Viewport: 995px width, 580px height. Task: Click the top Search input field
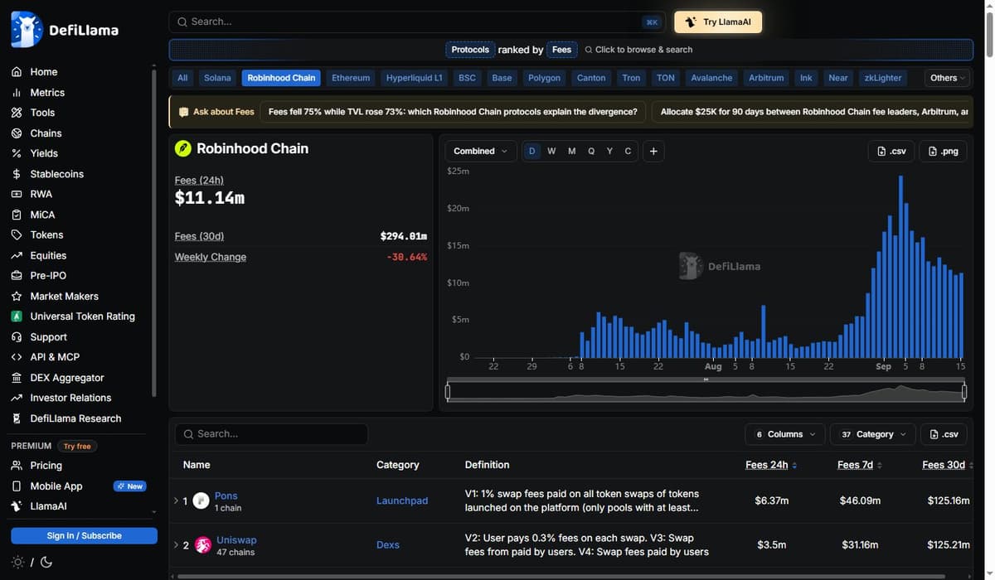point(418,22)
